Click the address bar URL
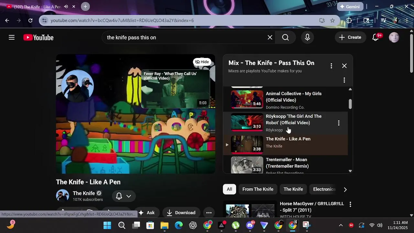414x233 pixels. click(x=122, y=20)
